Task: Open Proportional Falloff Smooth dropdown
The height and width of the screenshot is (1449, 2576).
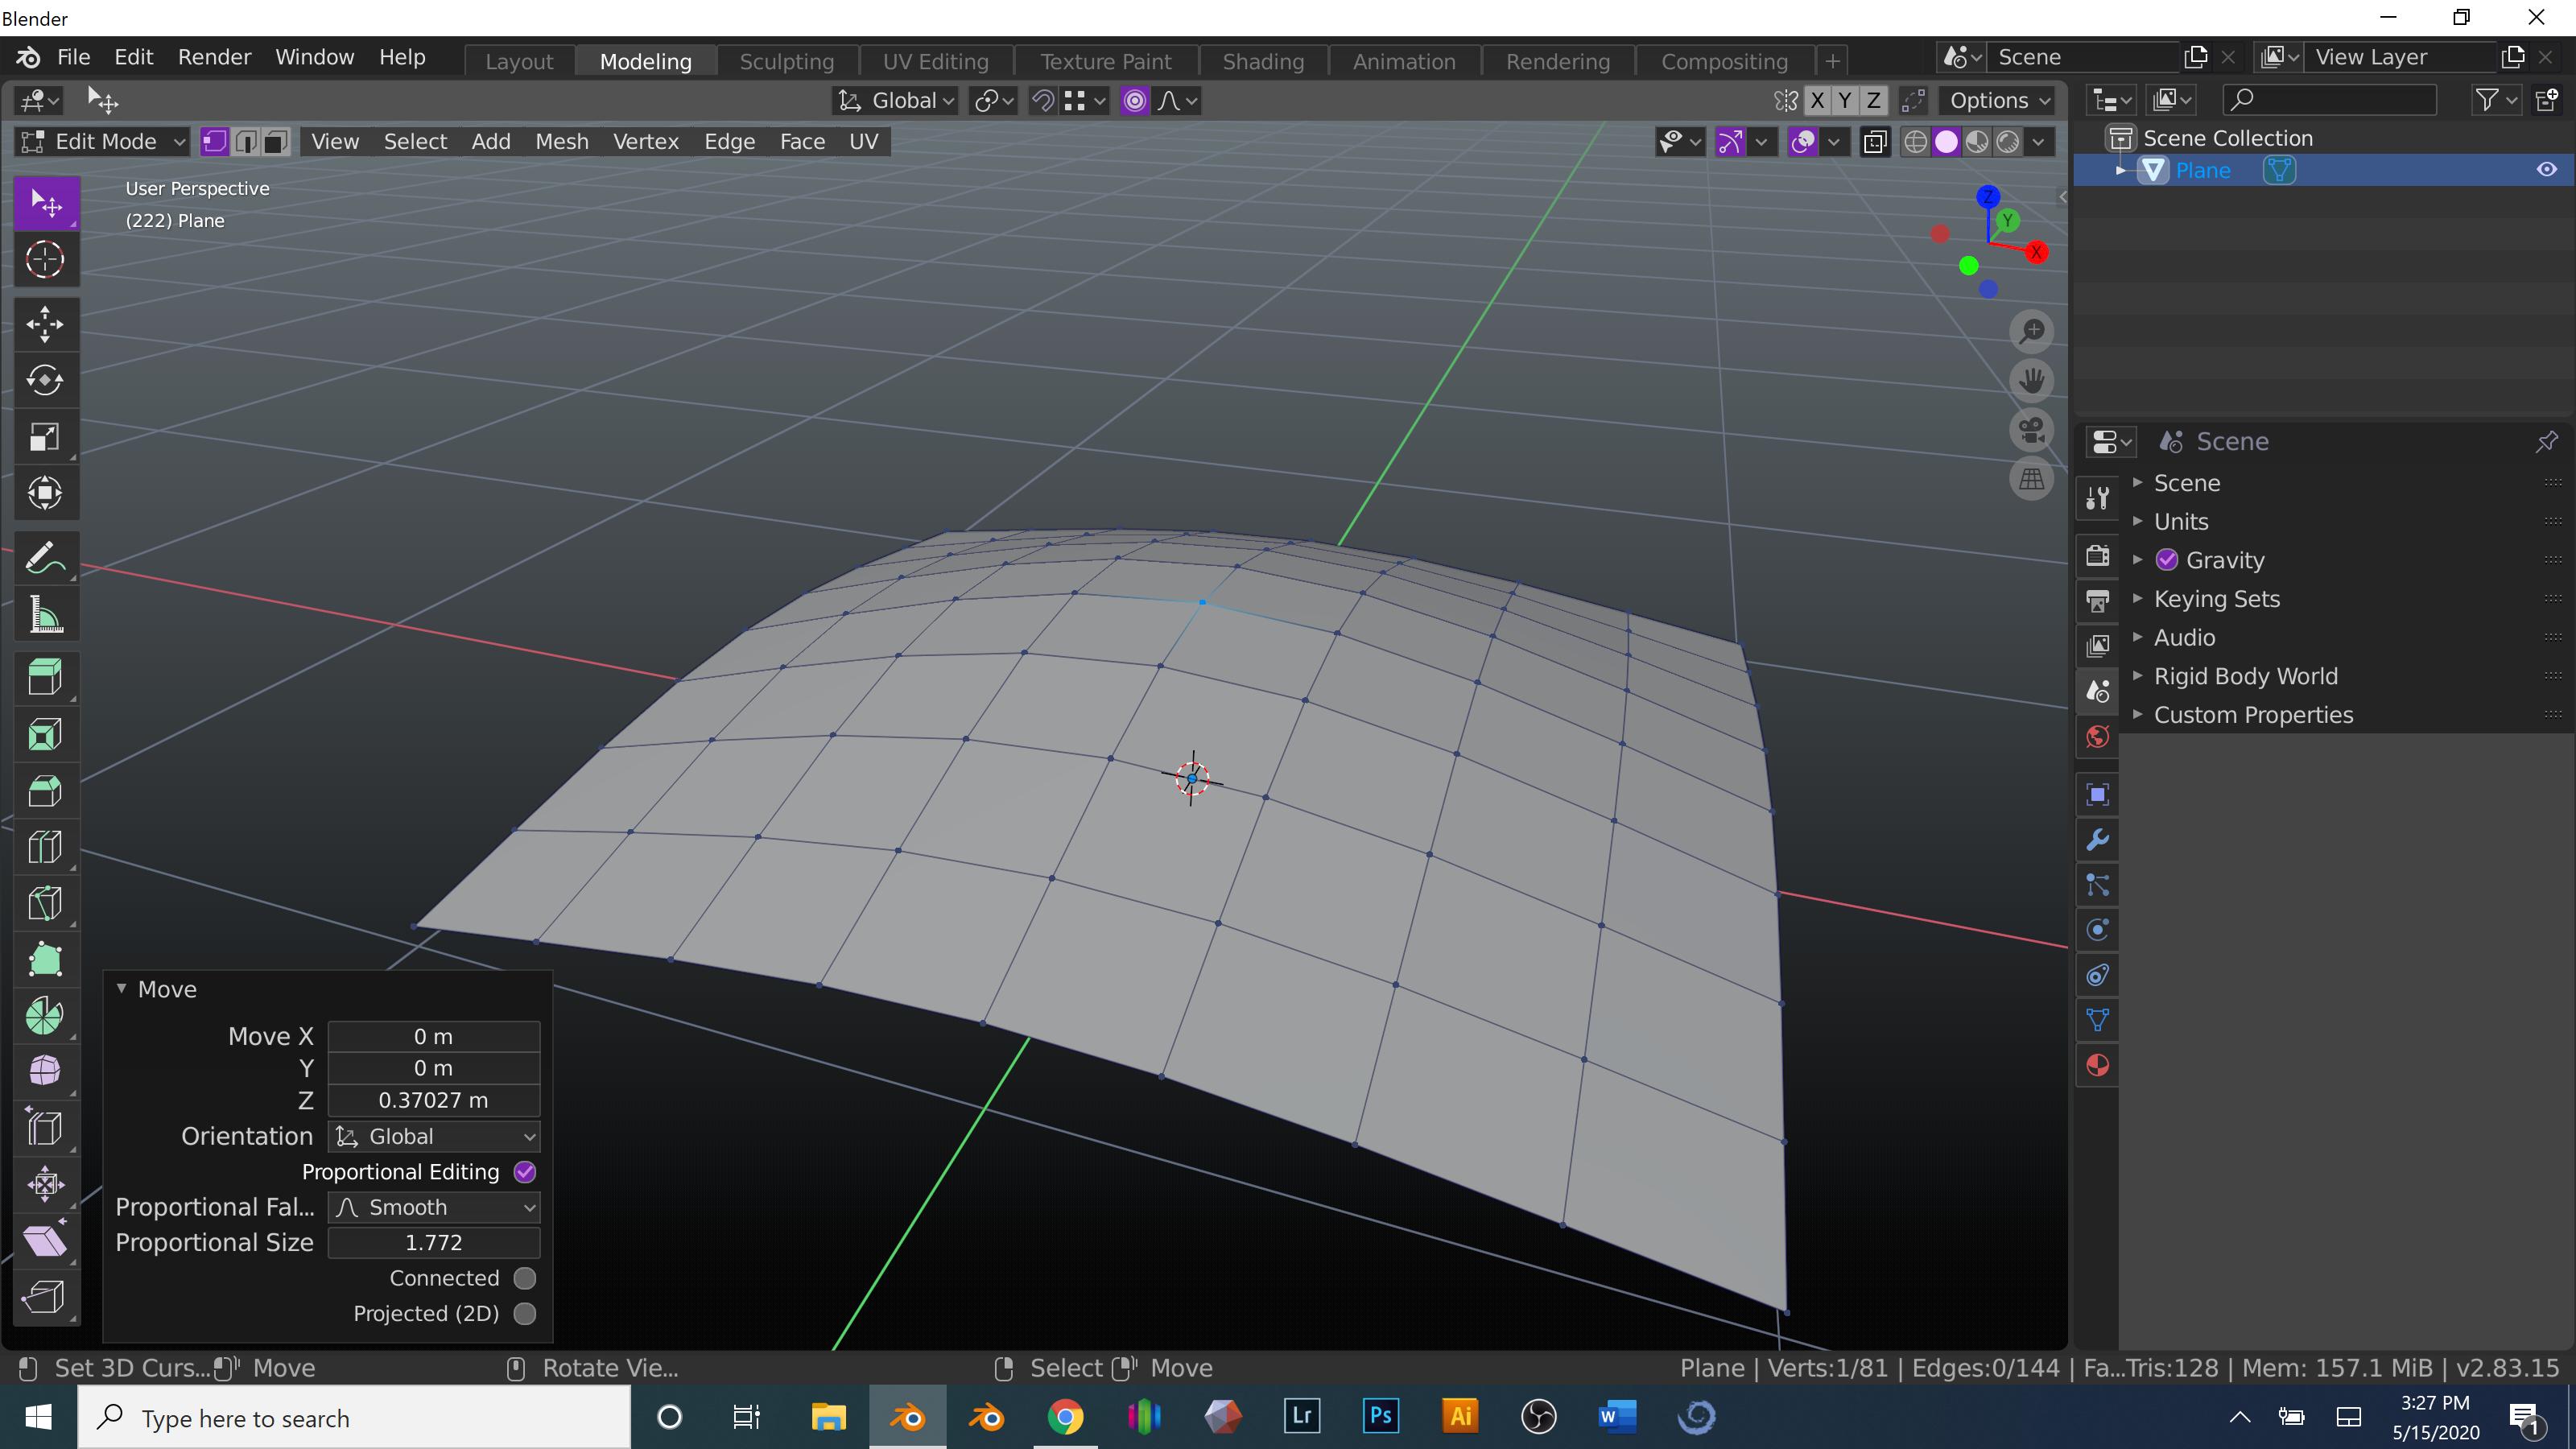Action: point(434,1207)
